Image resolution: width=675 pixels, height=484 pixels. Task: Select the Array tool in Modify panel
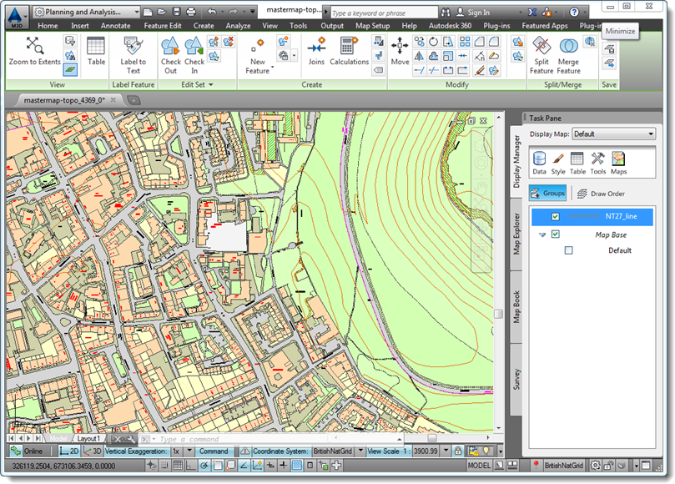[465, 42]
